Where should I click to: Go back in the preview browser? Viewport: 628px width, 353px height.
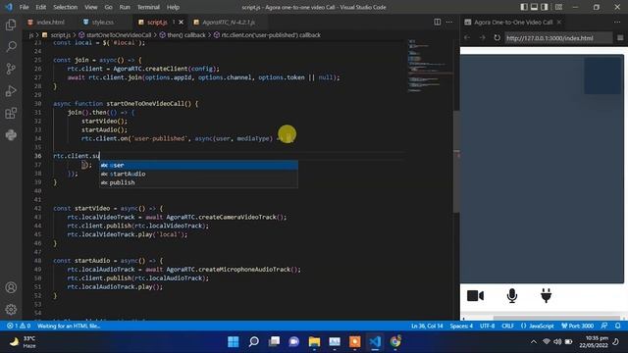[467, 37]
